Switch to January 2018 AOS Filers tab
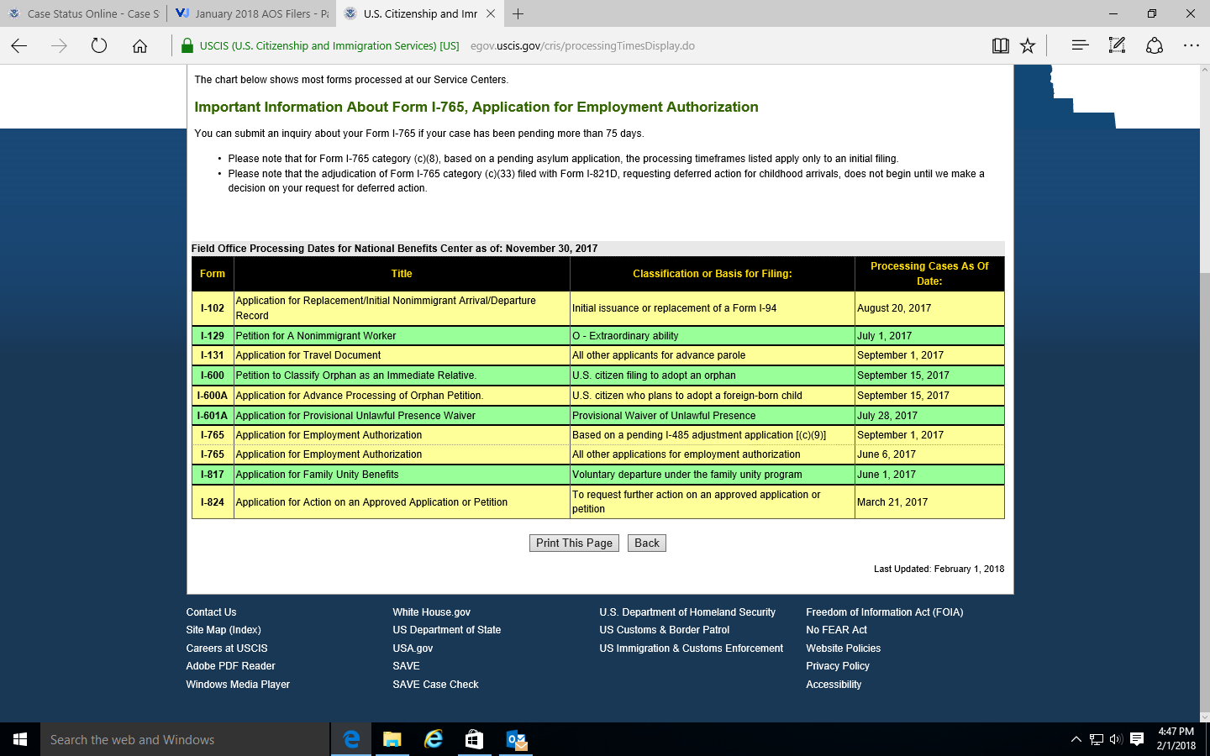The width and height of the screenshot is (1210, 756). point(252,13)
